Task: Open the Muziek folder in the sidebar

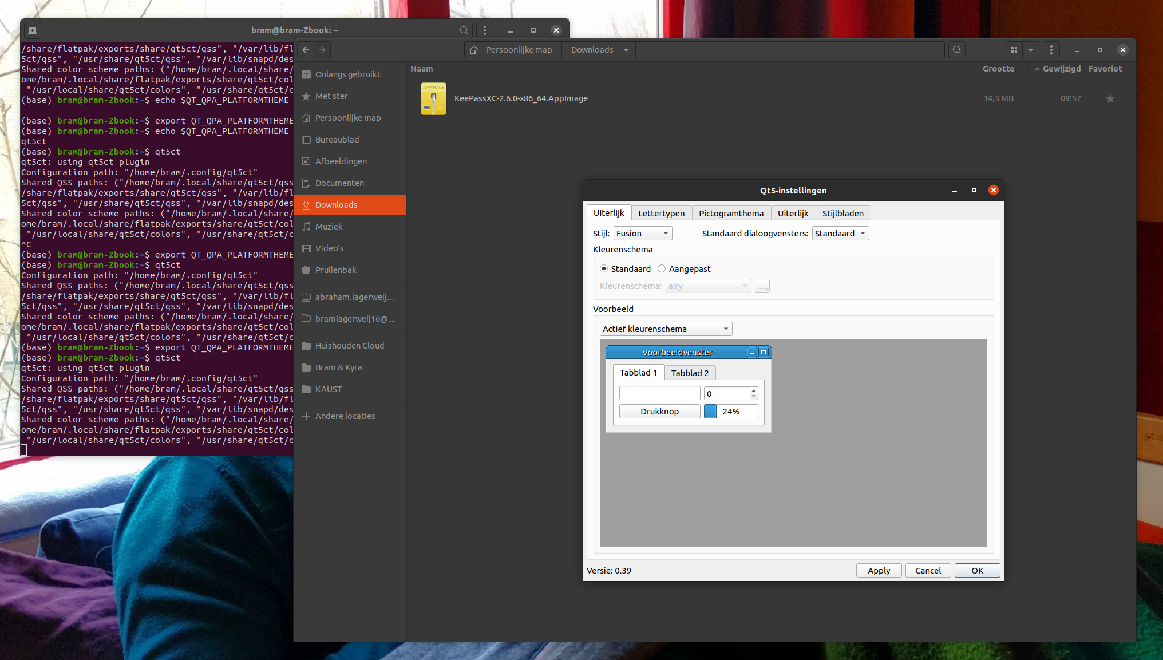Action: pyautogui.click(x=330, y=226)
